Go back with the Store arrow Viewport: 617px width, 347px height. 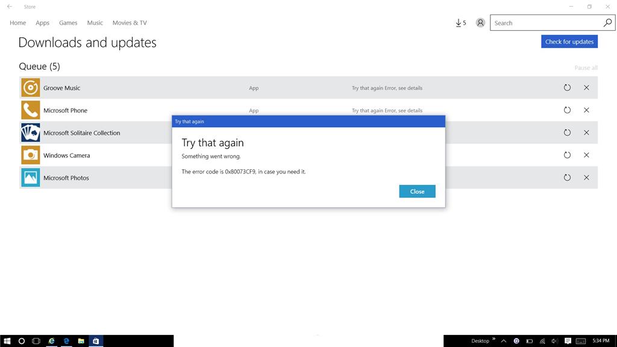tap(10, 7)
